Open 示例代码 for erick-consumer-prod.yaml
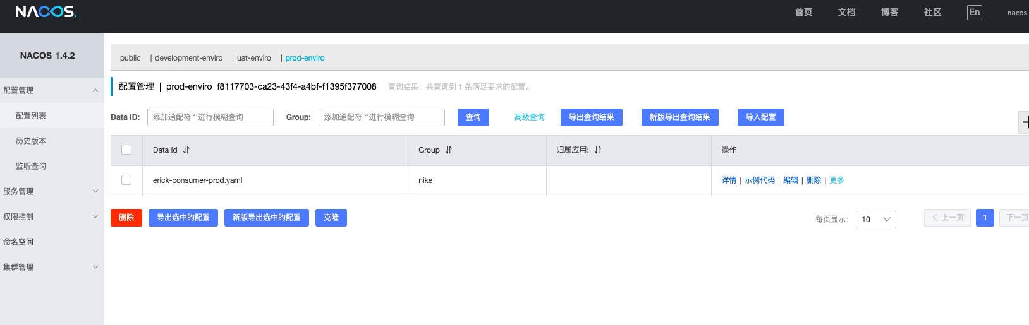1029x325 pixels. (x=760, y=180)
